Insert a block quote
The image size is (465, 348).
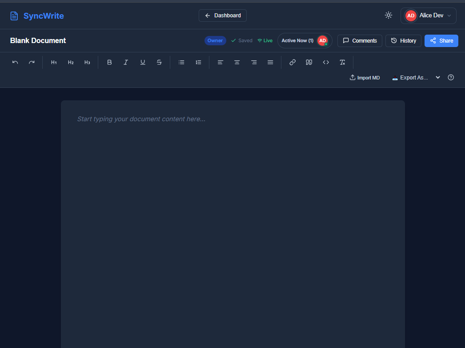tap(309, 62)
